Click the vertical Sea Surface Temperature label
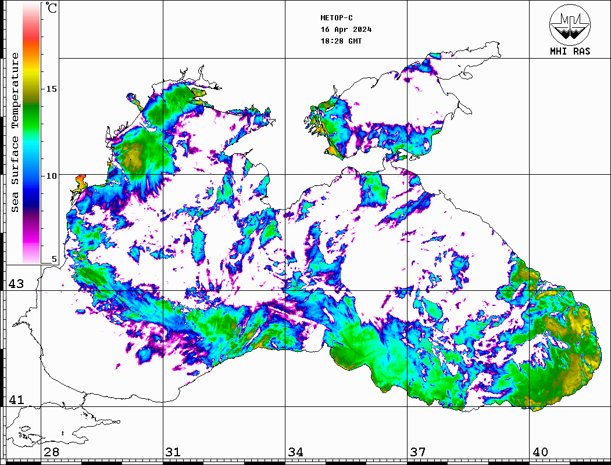Screen dimensions: 611x465 tap(15, 132)
